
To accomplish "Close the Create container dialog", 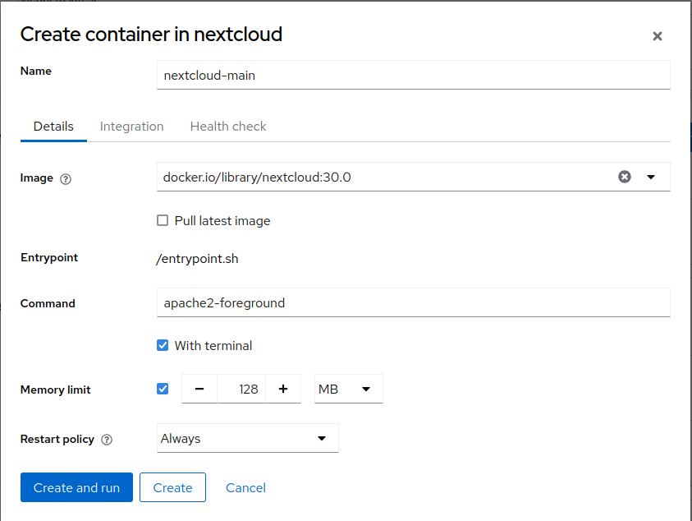I will [657, 36].
